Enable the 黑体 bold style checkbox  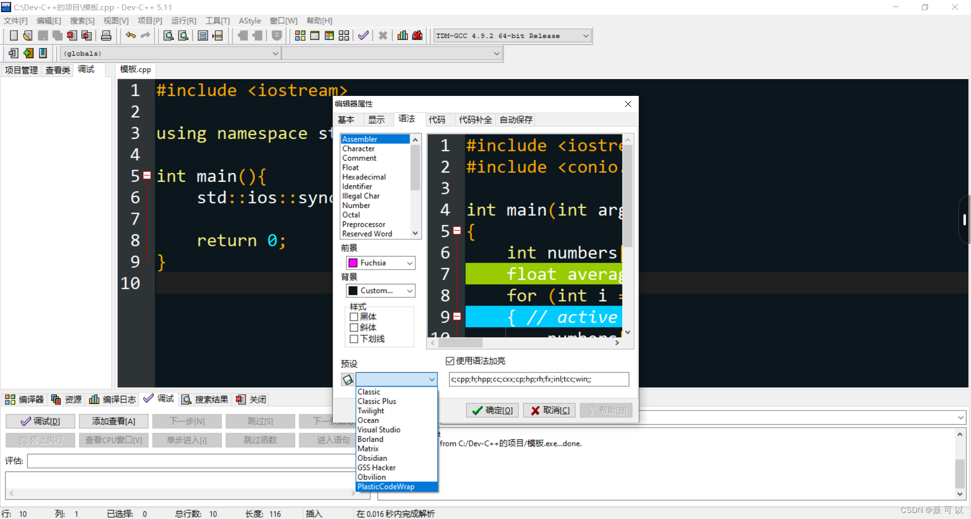pos(355,317)
